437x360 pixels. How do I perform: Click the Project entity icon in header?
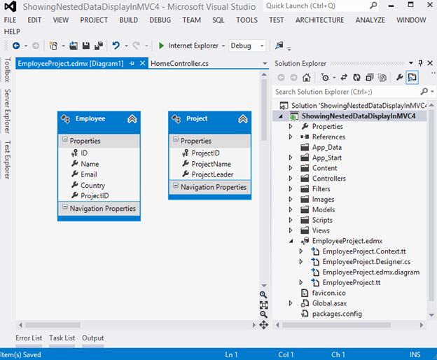click(176, 118)
